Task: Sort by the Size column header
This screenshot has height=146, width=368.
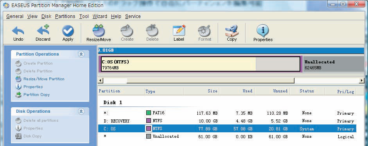Action: [202, 91]
